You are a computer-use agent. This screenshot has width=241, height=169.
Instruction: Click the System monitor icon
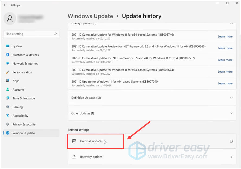[x=8, y=46]
